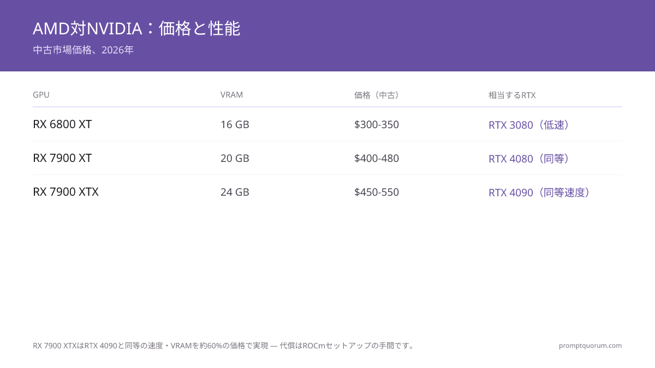Click the 'VRAM' column header
The image size is (655, 368).
231,95
